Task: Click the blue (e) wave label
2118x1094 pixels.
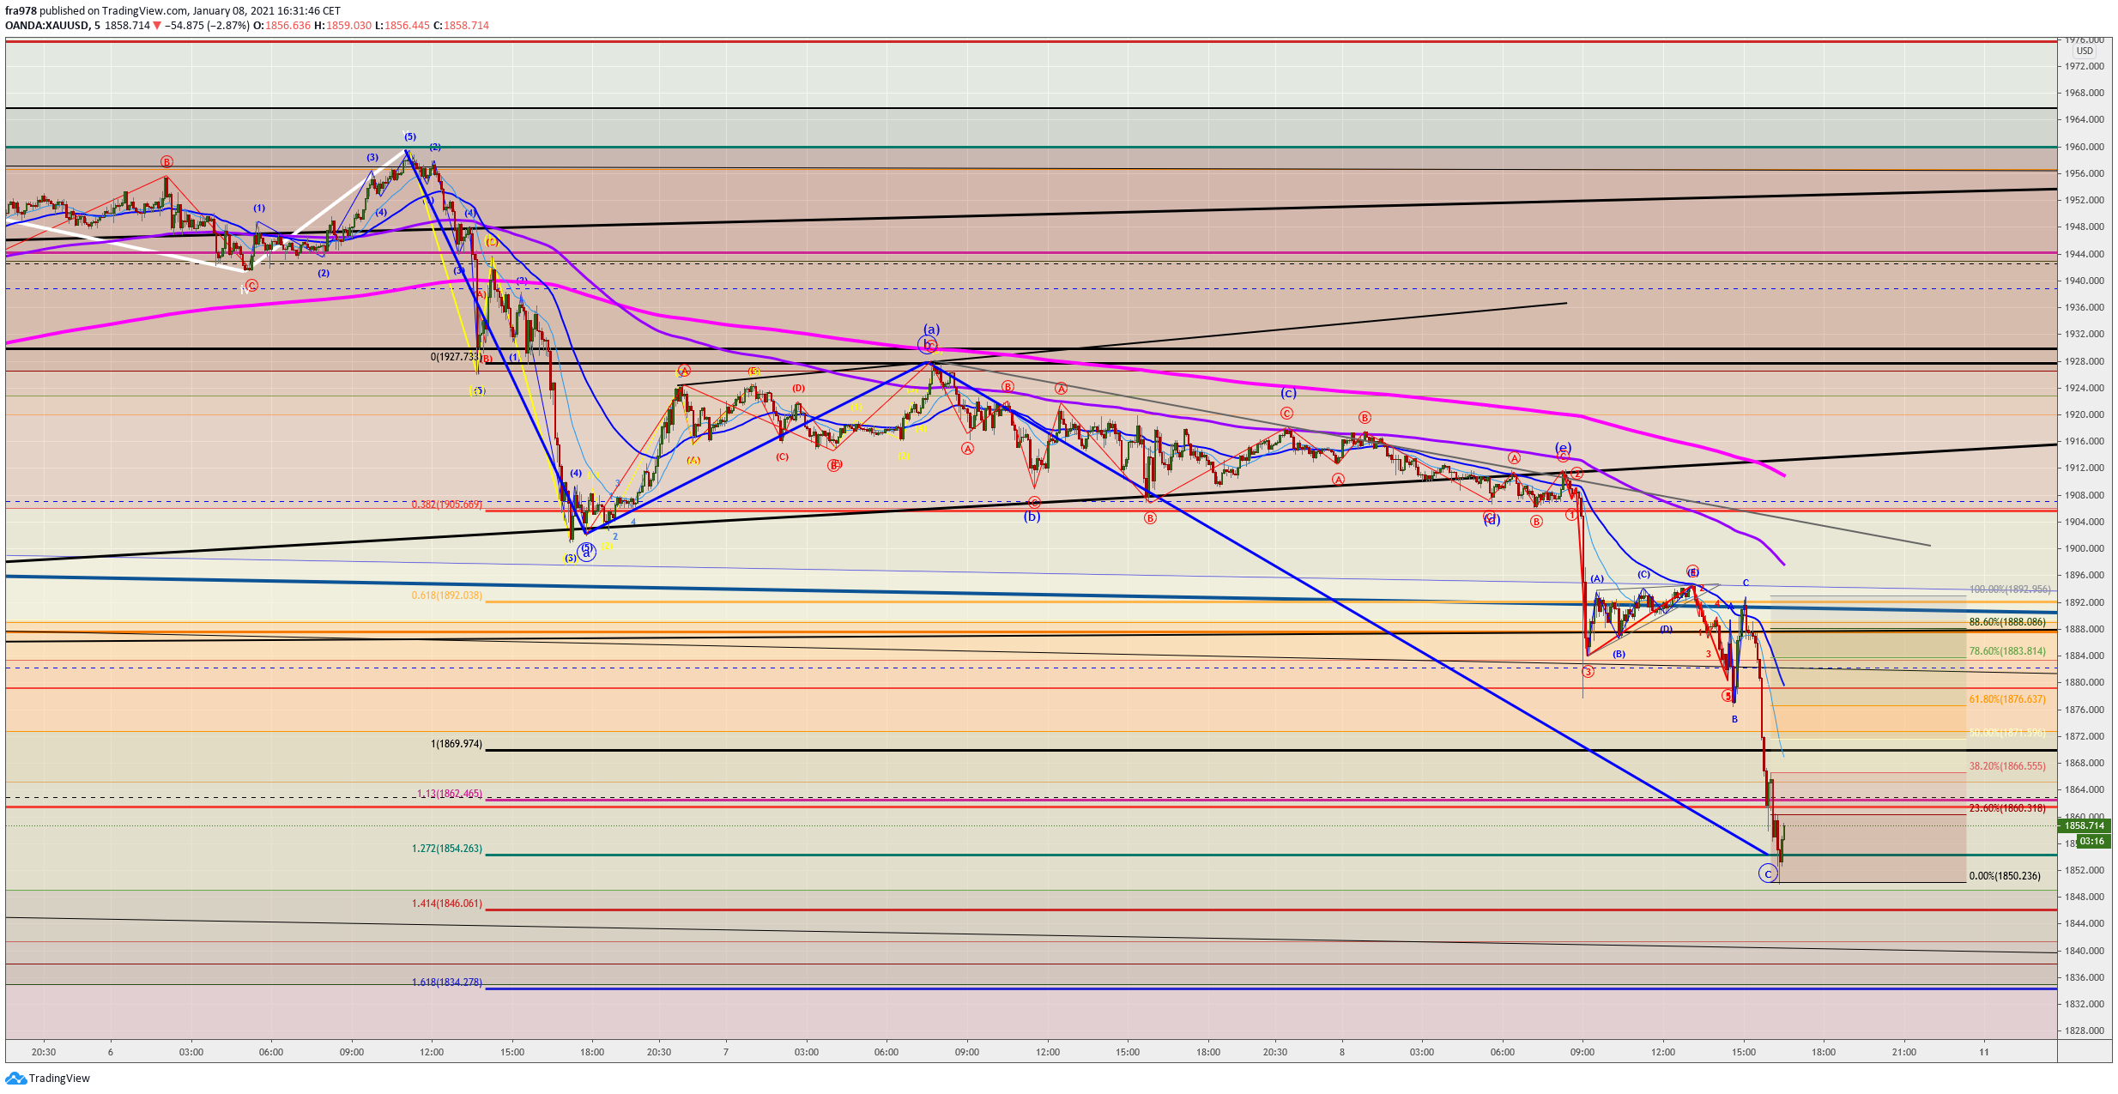Action: (1564, 448)
